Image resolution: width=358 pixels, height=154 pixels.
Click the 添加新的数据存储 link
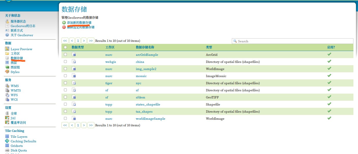[79, 23]
